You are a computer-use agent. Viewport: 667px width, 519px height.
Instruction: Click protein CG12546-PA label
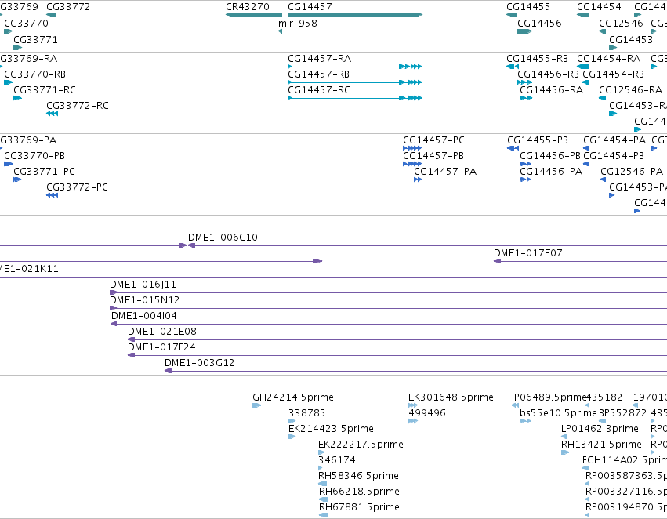(x=632, y=172)
